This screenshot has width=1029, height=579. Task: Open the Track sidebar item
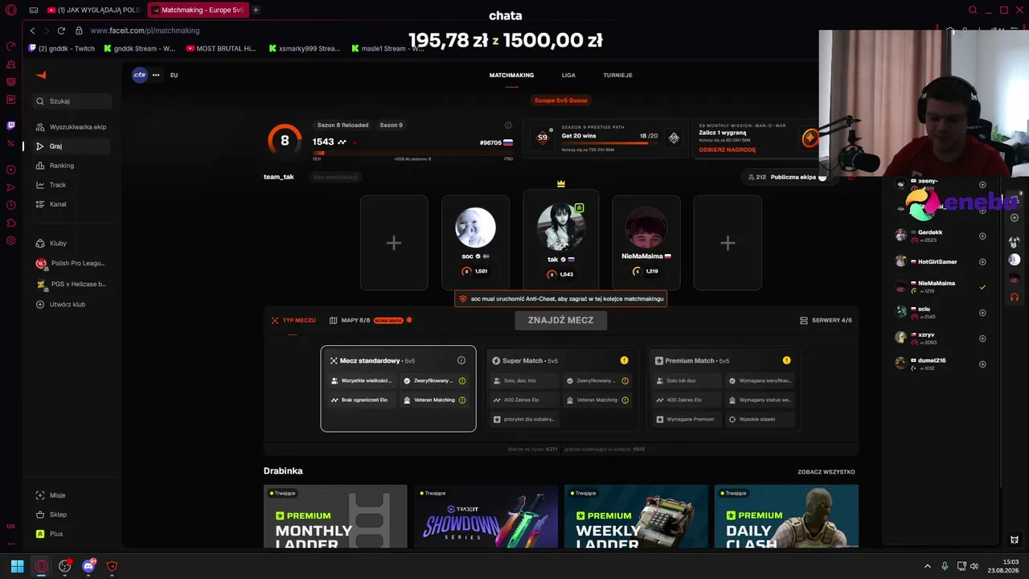tap(72, 185)
